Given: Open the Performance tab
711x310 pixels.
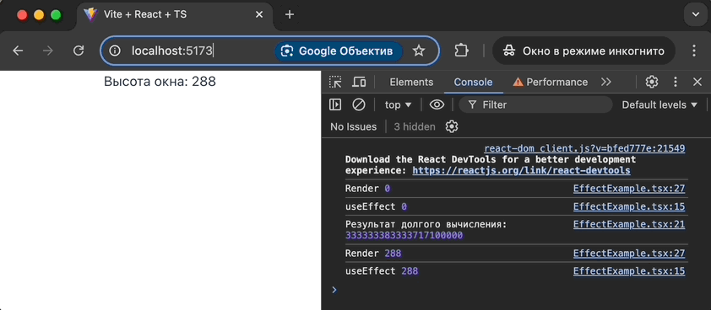Looking at the screenshot, I should pyautogui.click(x=550, y=82).
